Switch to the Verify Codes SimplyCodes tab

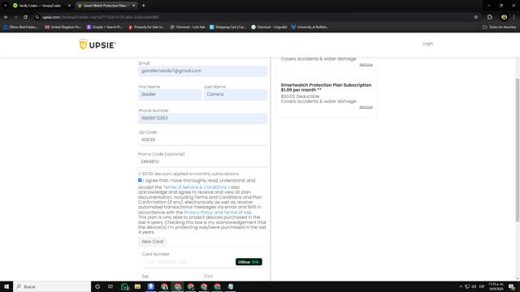40,6
